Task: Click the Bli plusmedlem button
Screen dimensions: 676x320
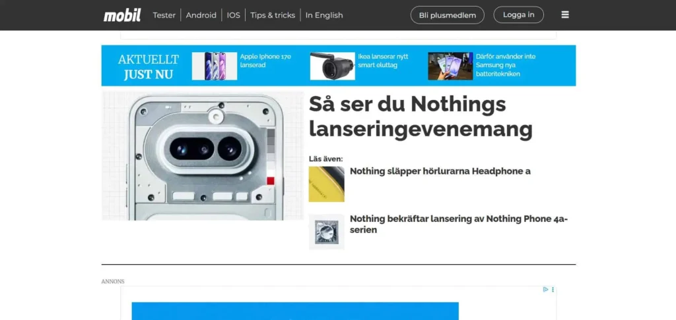Action: click(x=447, y=15)
